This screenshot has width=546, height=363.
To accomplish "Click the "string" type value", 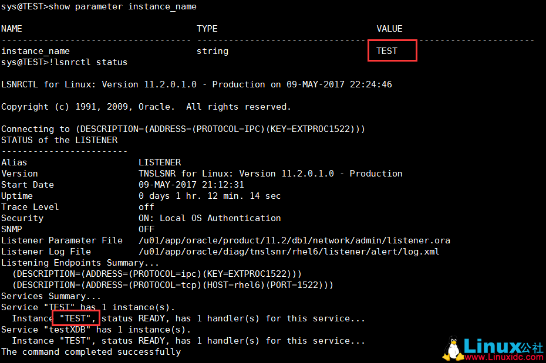I will click(x=213, y=51).
